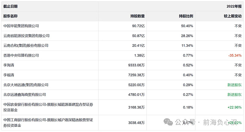The height and width of the screenshot is (132, 245).
Task: Select the 0.77% holding ratio
Action: click(188, 55)
